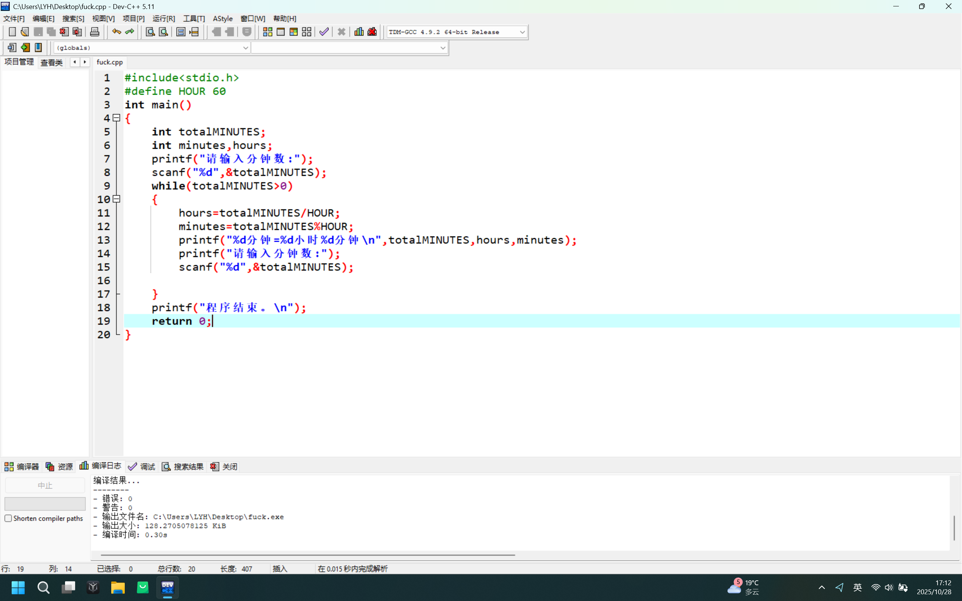
Task: Click the compile log vertical scrollbar
Action: click(954, 527)
